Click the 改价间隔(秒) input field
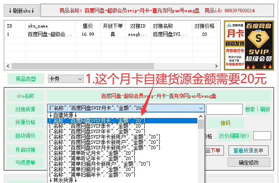The image size is (279, 183). (x=262, y=136)
